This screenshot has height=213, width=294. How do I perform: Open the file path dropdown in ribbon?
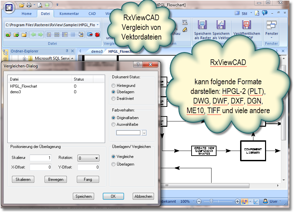97,25
